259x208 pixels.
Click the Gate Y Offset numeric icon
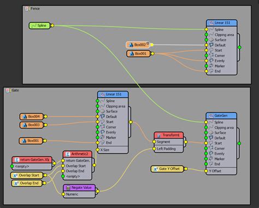[156, 169]
